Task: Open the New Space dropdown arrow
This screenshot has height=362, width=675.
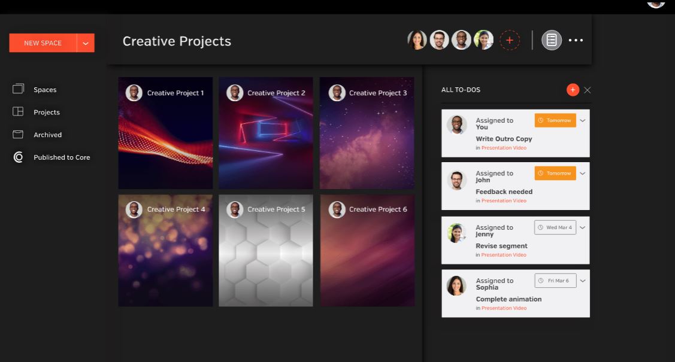Action: coord(86,43)
